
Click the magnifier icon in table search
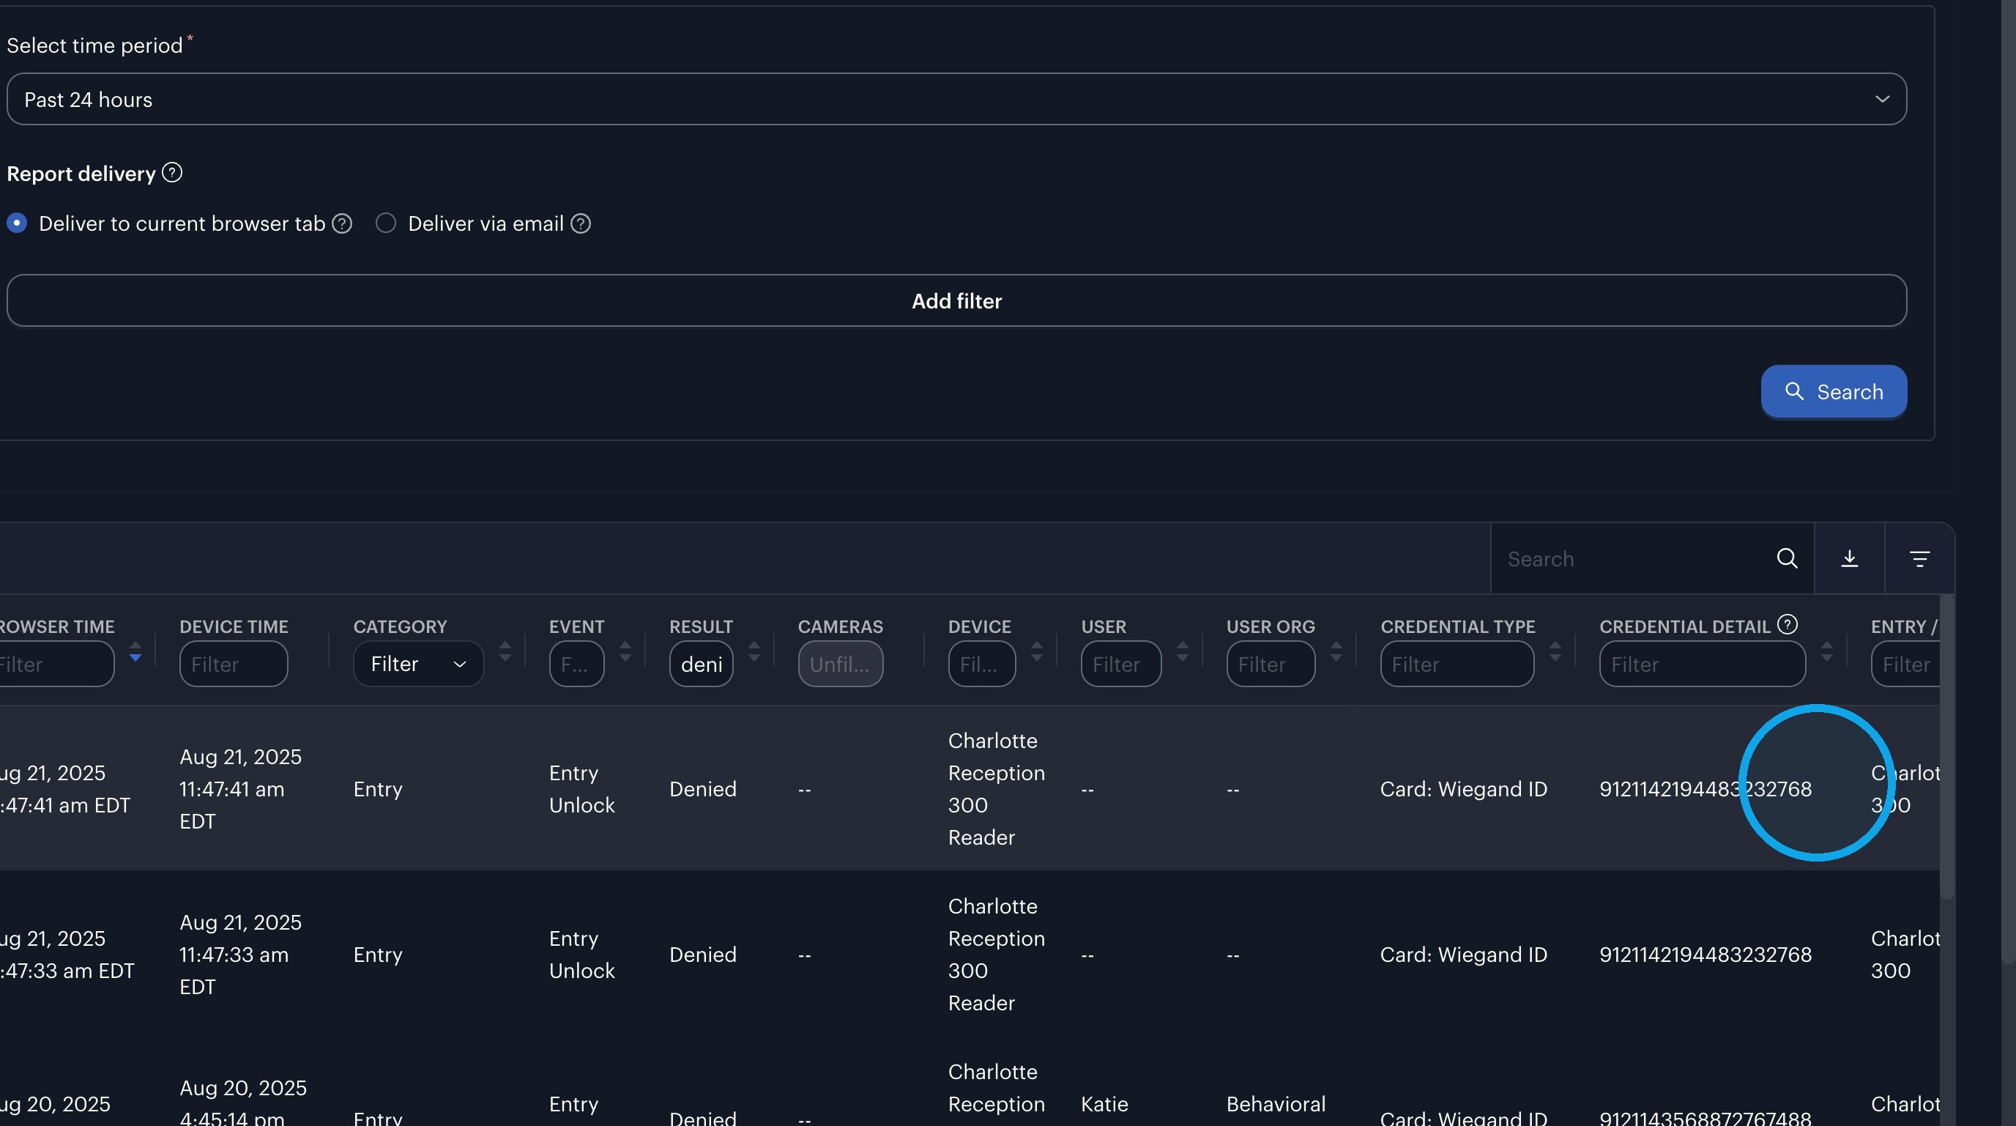click(1787, 558)
